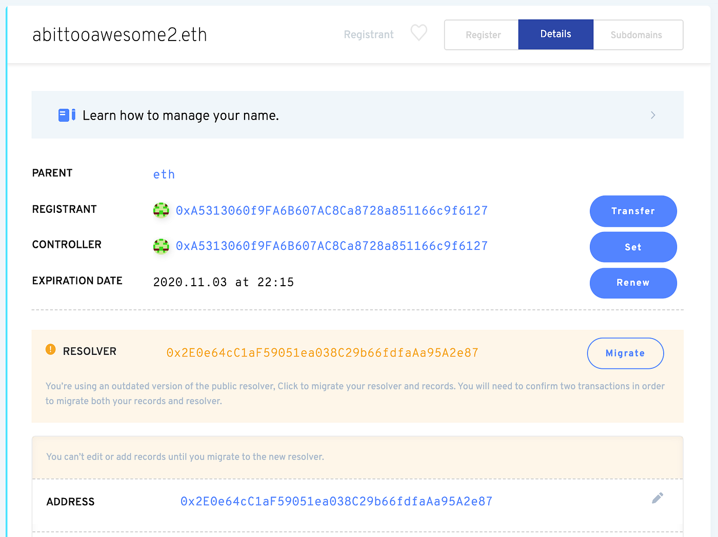Viewport: 718px width, 537px height.
Task: Open the eth parent link
Action: (164, 174)
